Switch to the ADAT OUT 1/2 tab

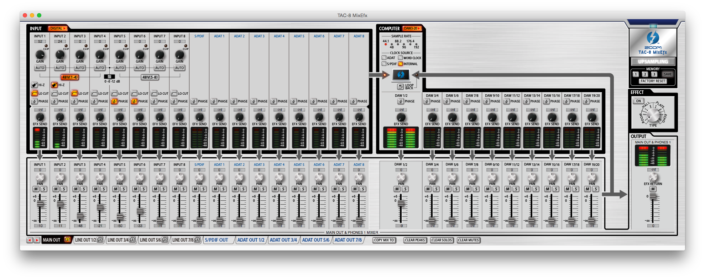[x=251, y=240]
